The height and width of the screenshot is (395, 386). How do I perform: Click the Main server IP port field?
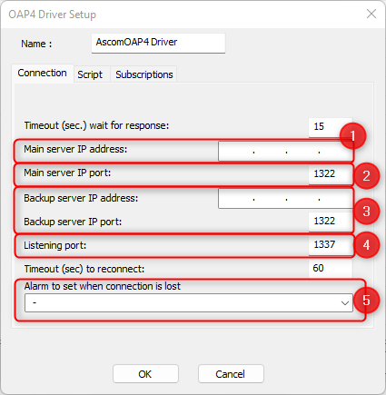(x=331, y=174)
